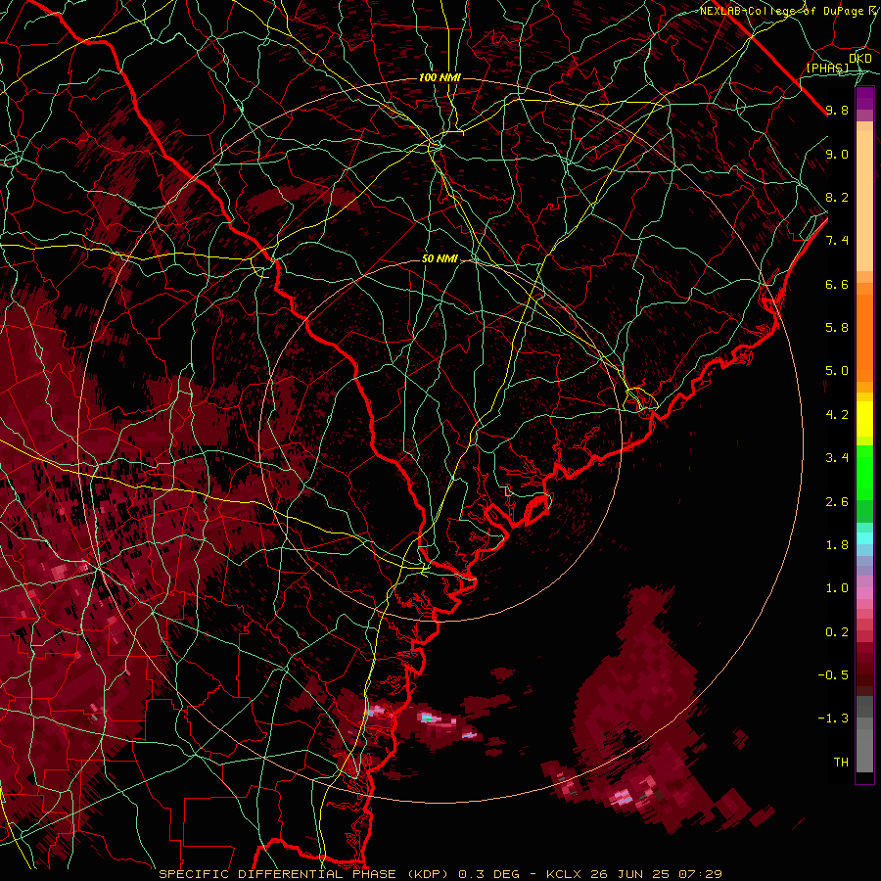Click the SPECIFIC DIFFERENTIAL PHASE (KDP) caption text
The image size is (881, 881).
coord(305,874)
